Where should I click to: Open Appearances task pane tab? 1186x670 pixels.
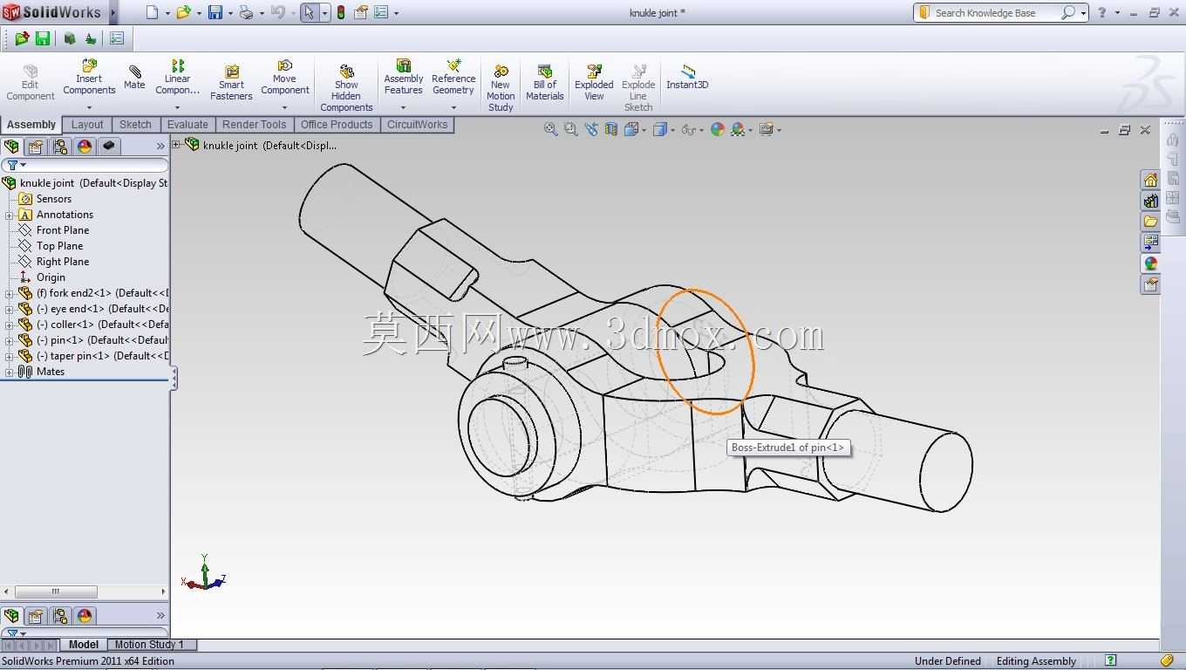pyautogui.click(x=1151, y=263)
